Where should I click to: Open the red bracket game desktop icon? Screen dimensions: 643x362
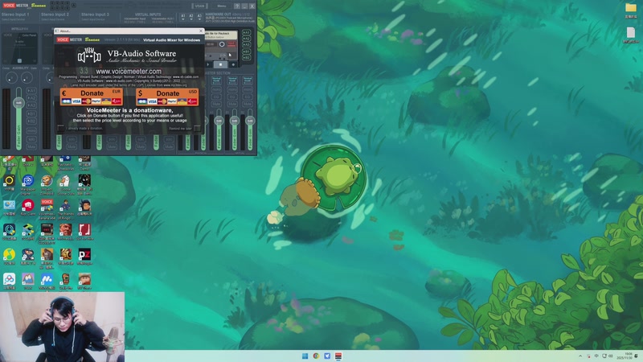click(x=84, y=232)
